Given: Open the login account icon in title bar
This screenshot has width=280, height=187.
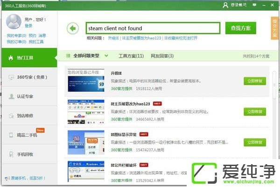Looking at the screenshot, I should pyautogui.click(x=225, y=5).
